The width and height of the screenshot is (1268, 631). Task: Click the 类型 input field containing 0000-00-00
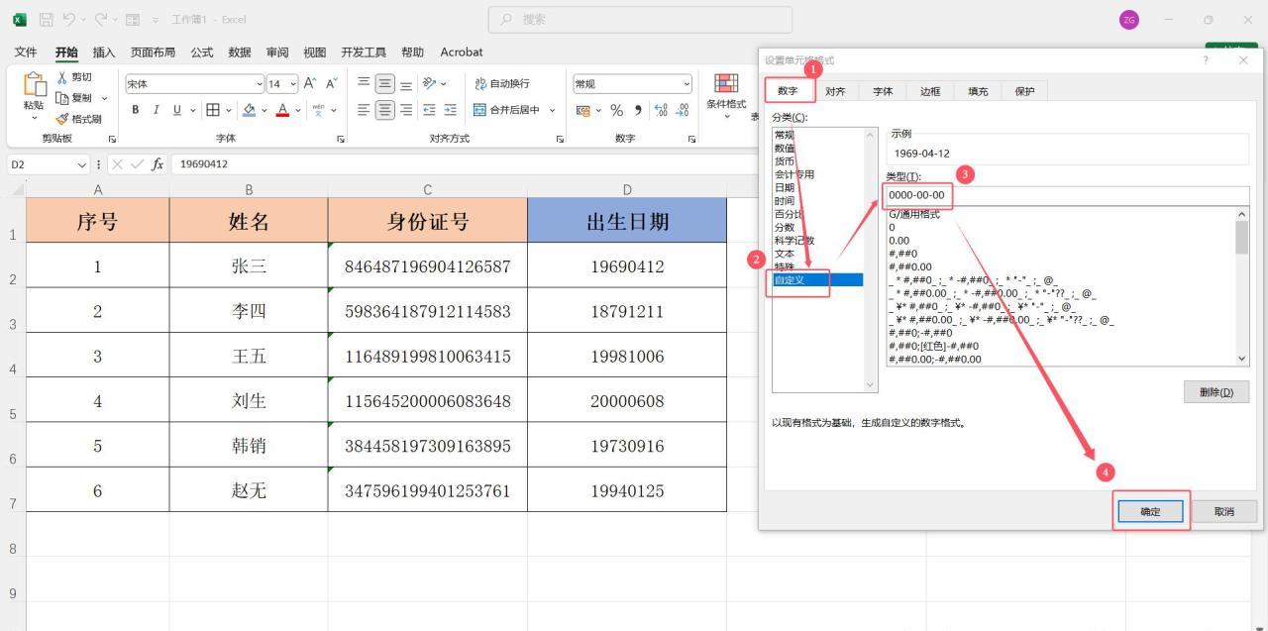click(1068, 195)
